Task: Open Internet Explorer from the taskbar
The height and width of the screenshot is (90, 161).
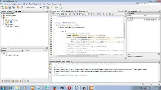Action: point(10,88)
